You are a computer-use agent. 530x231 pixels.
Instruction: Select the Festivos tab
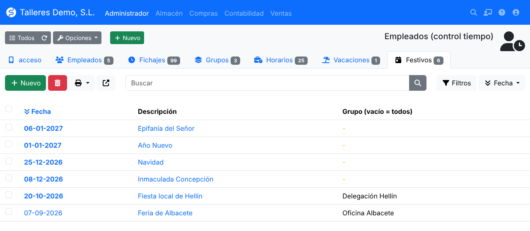point(419,60)
